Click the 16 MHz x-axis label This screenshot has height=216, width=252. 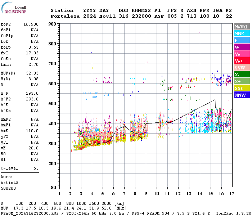(x=221, y=194)
